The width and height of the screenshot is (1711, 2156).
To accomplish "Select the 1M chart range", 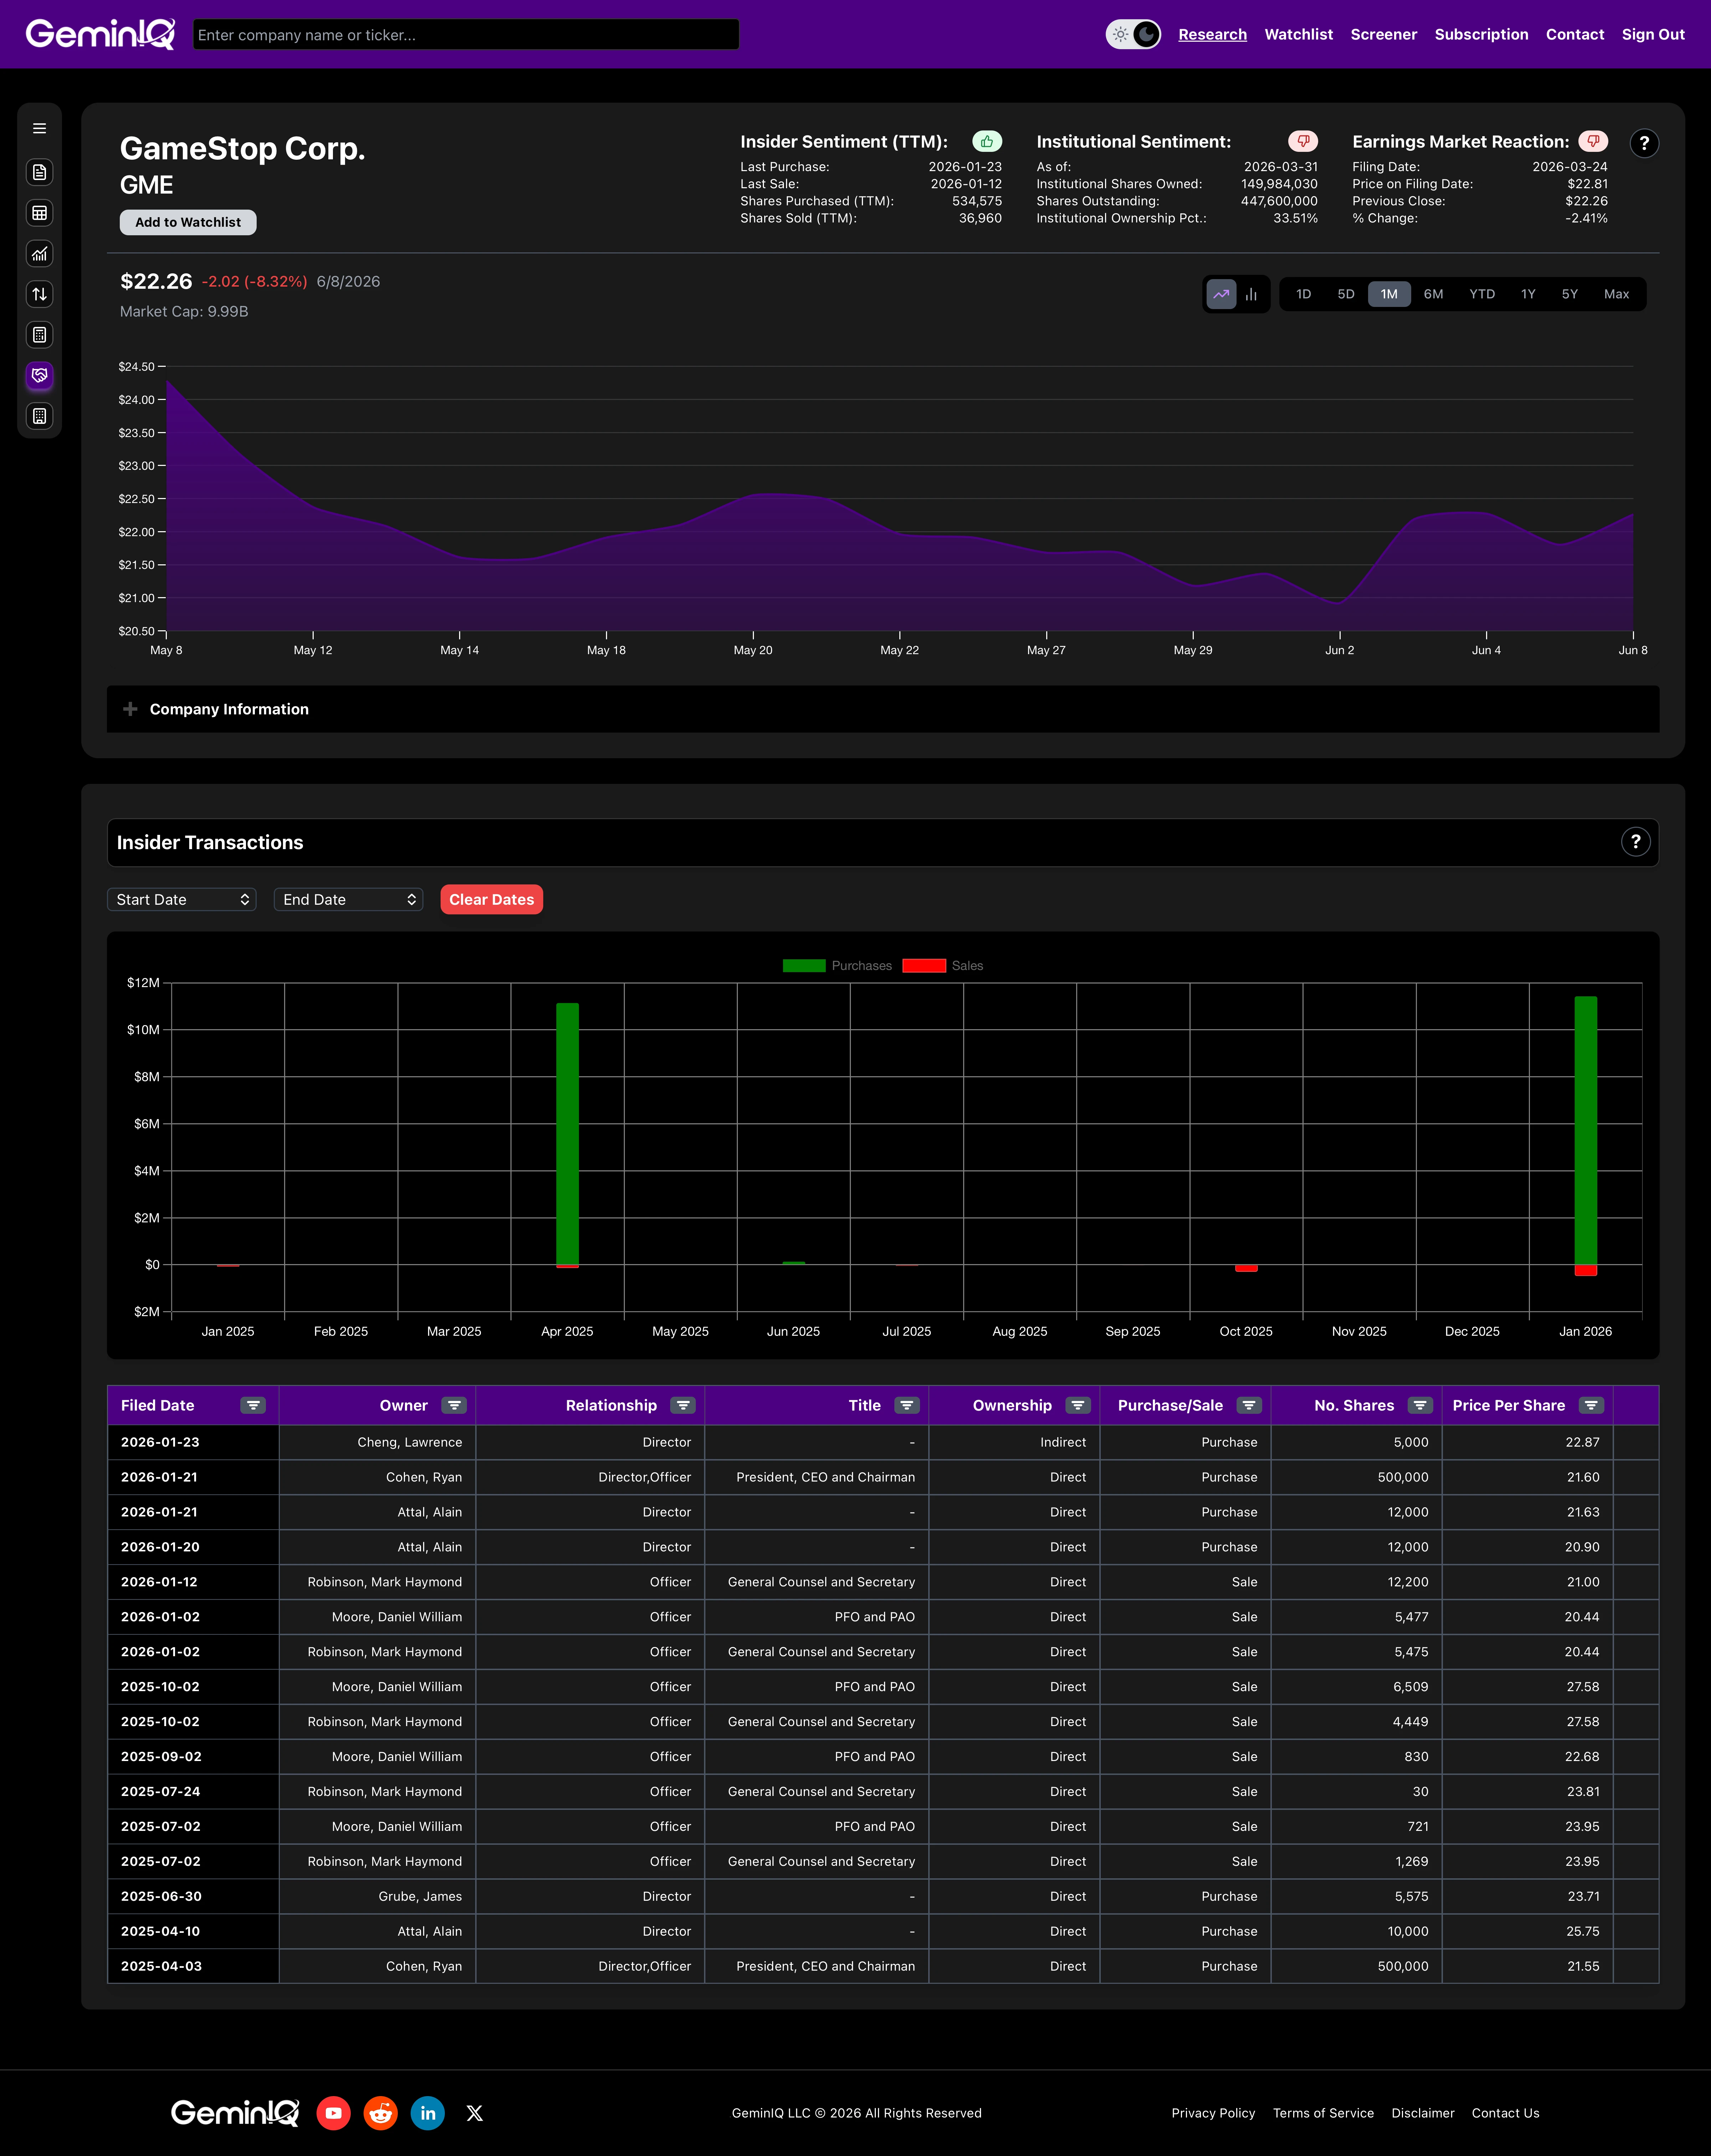I will pyautogui.click(x=1389, y=294).
